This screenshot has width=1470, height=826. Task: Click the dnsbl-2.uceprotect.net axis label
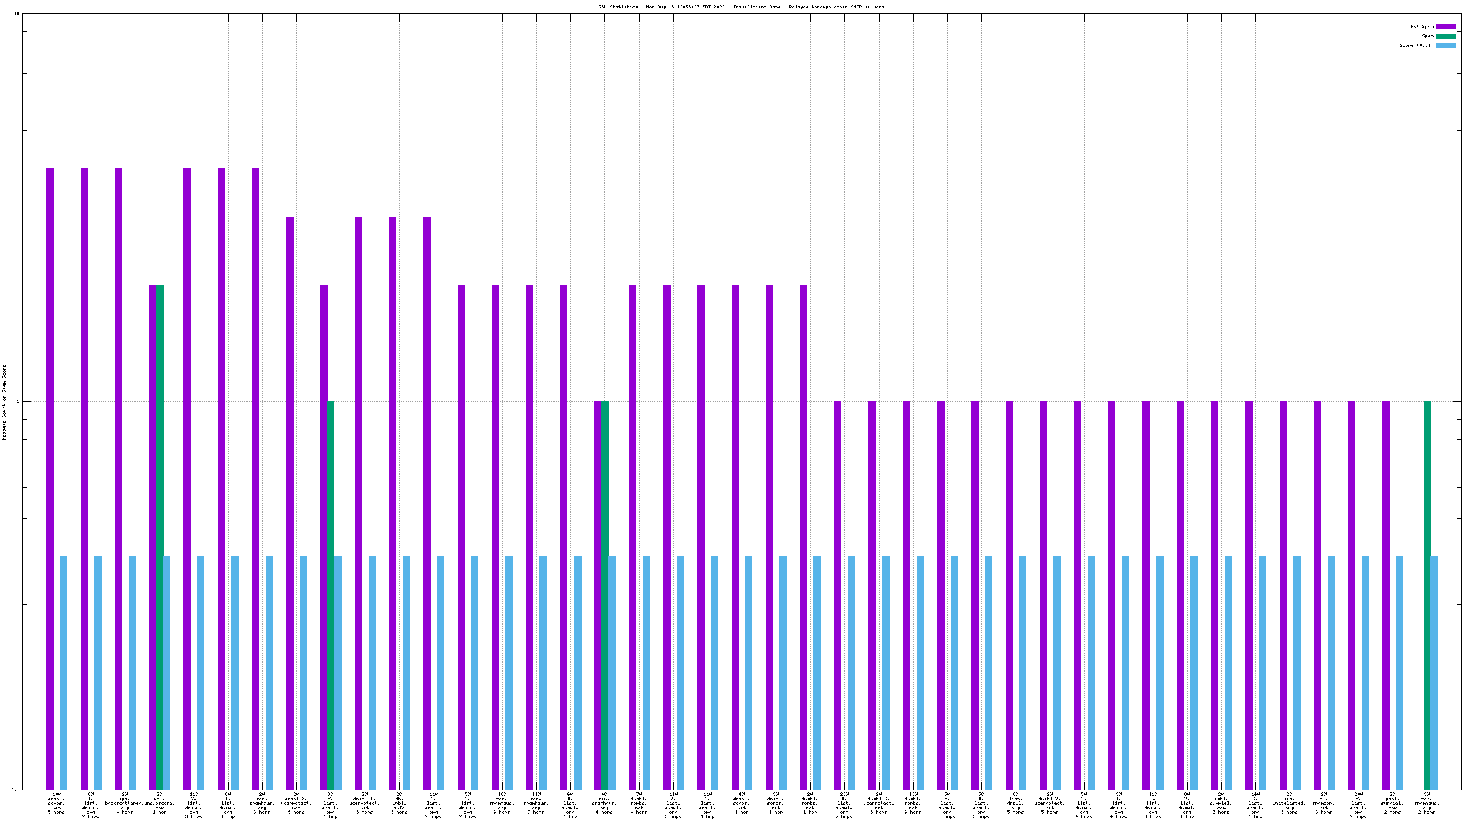click(x=1049, y=802)
